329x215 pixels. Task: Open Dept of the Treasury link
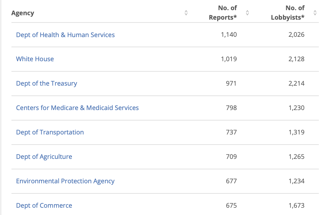coord(47,83)
